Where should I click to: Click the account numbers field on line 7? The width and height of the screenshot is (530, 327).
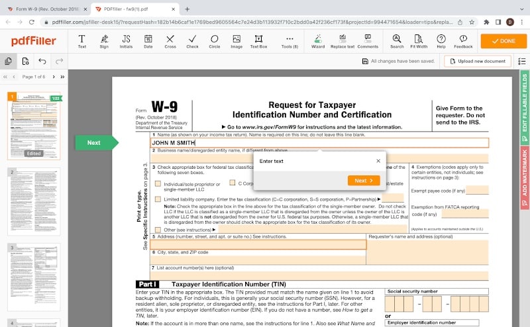pyautogui.click(x=319, y=275)
